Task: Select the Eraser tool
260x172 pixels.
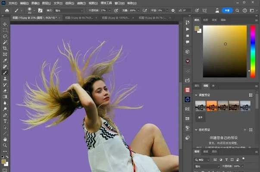Action: click(5, 91)
